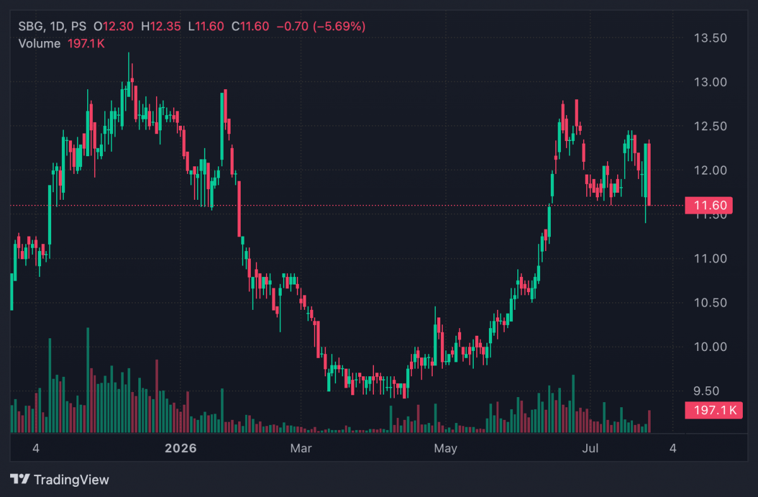Click the 13.50 price axis label
The height and width of the screenshot is (497, 758).
[710, 38]
